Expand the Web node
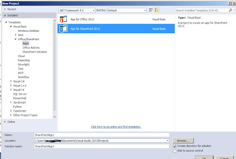Screen dimensions: 236x159 (x=15, y=35)
